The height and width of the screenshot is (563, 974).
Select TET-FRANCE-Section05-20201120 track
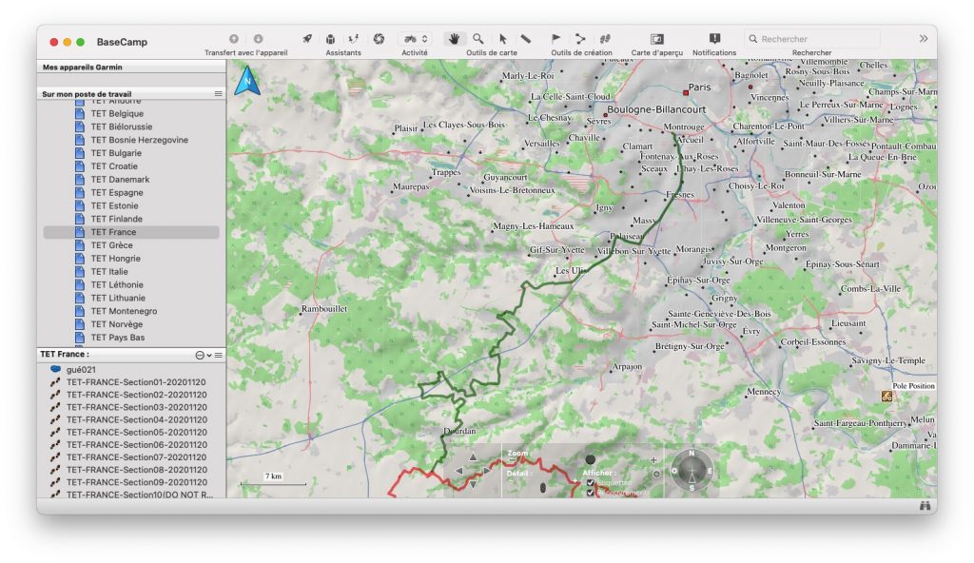tap(136, 432)
